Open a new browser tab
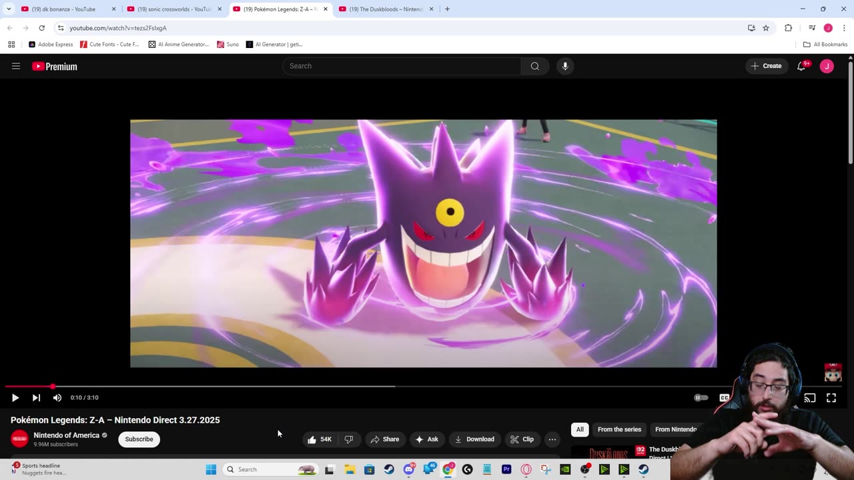 point(447,9)
